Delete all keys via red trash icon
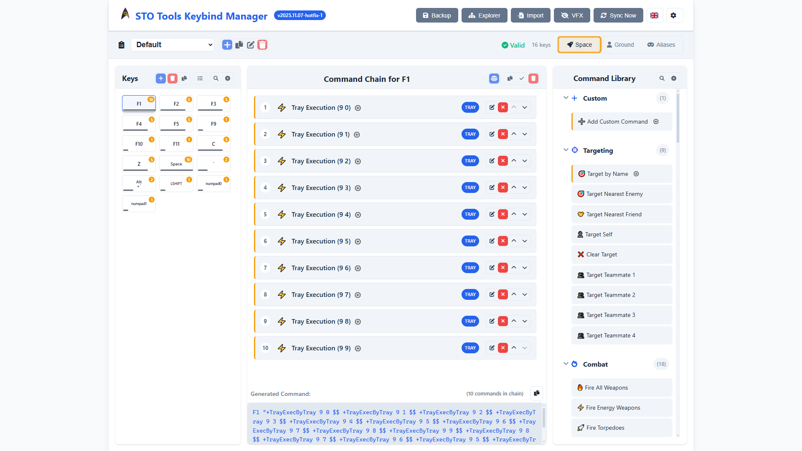The height and width of the screenshot is (451, 802). [173, 78]
